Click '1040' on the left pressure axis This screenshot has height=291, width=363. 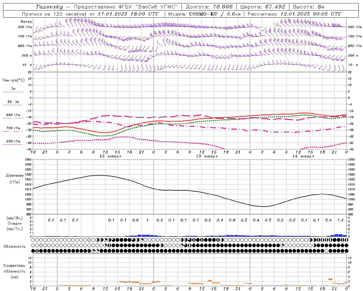pos(28,160)
